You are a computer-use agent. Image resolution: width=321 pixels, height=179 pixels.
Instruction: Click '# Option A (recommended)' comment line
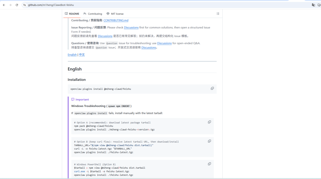tap(112, 122)
